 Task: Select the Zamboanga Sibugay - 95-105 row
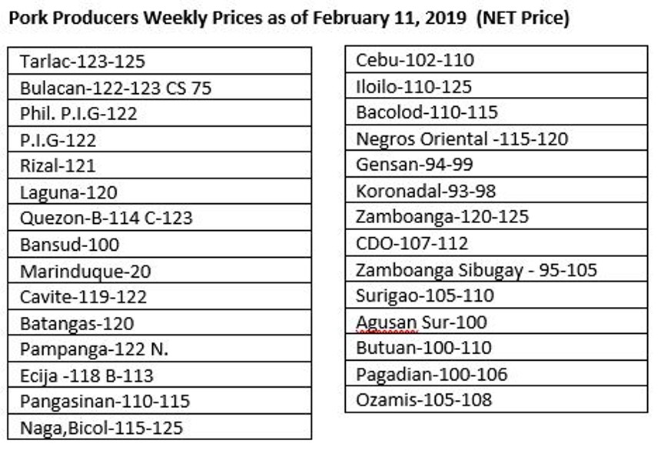(x=476, y=270)
